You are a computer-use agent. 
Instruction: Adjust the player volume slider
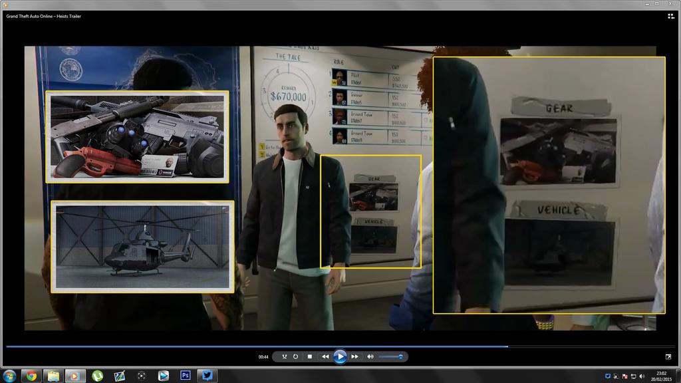click(x=391, y=356)
